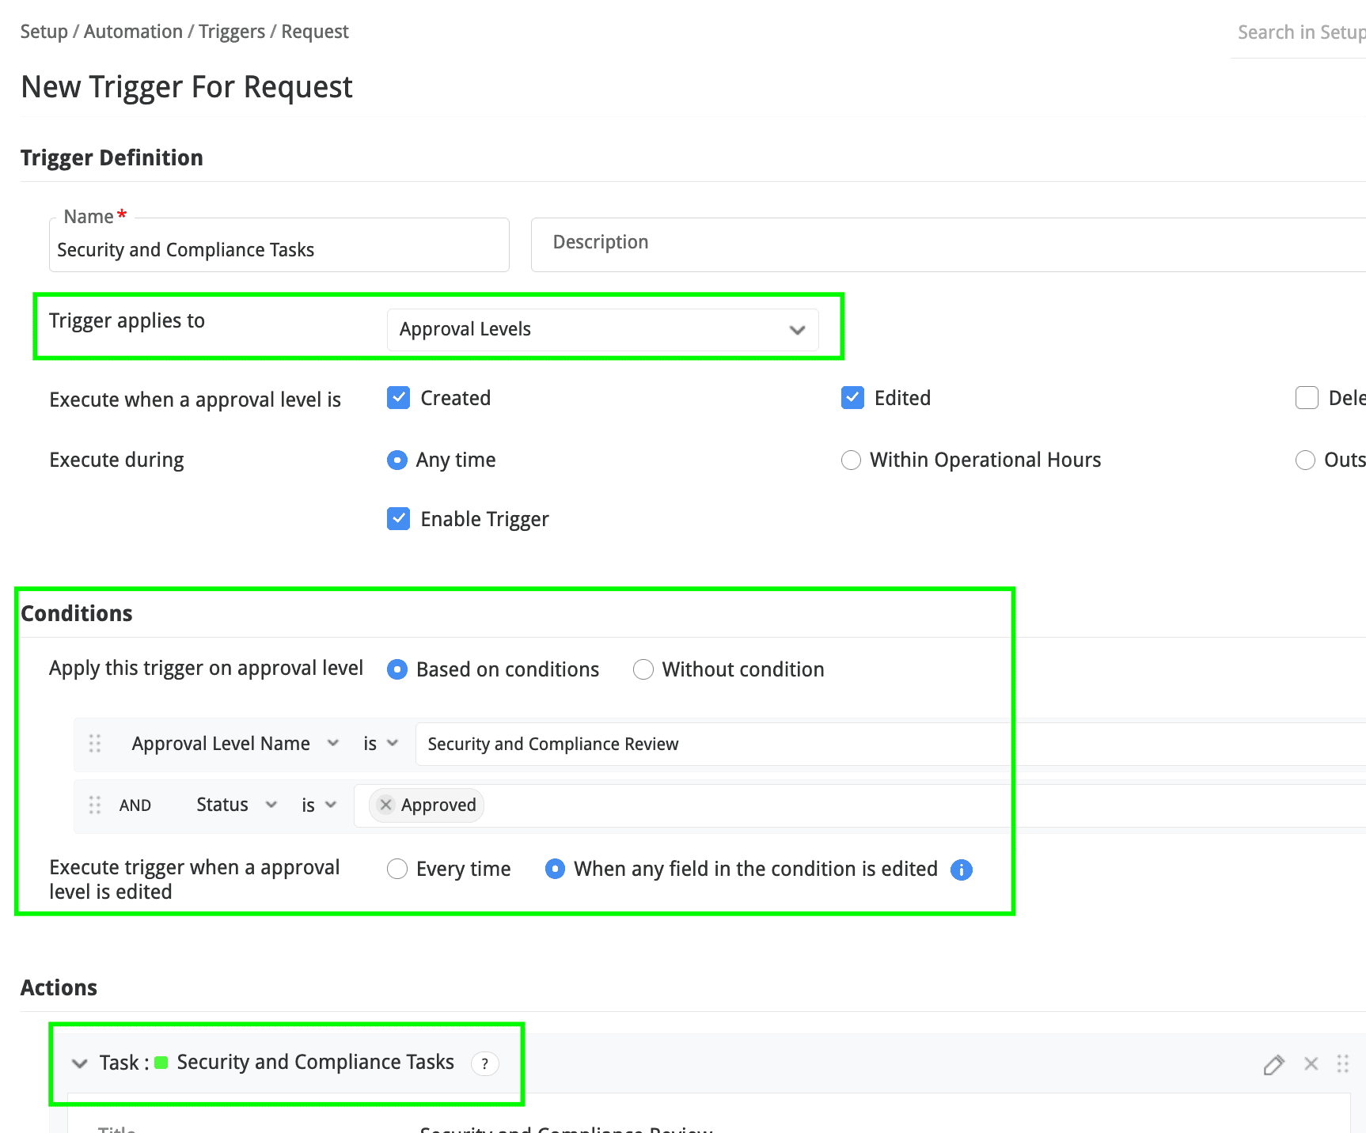
Task: Select the Within Operational Hours radio button
Action: tap(851, 460)
